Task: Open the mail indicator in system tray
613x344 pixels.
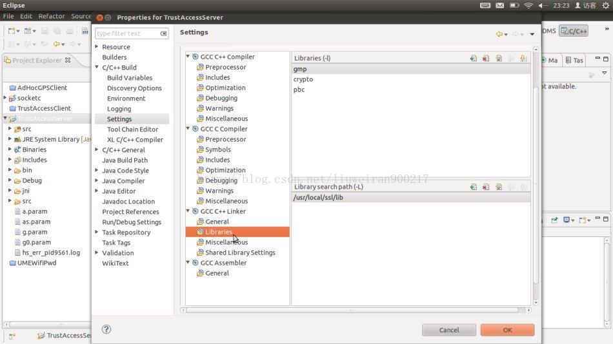Action: (499, 5)
